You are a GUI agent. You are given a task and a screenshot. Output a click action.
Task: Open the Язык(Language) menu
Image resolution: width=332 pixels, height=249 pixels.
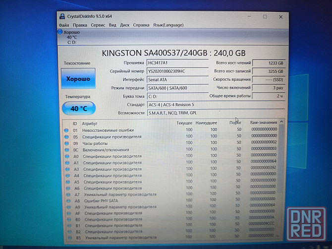click(168, 25)
